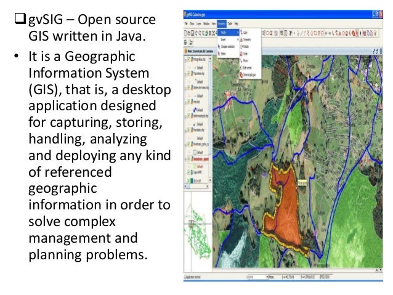This screenshot has width=393, height=295.
Task: Open the Show menu
Action: click(192, 24)
